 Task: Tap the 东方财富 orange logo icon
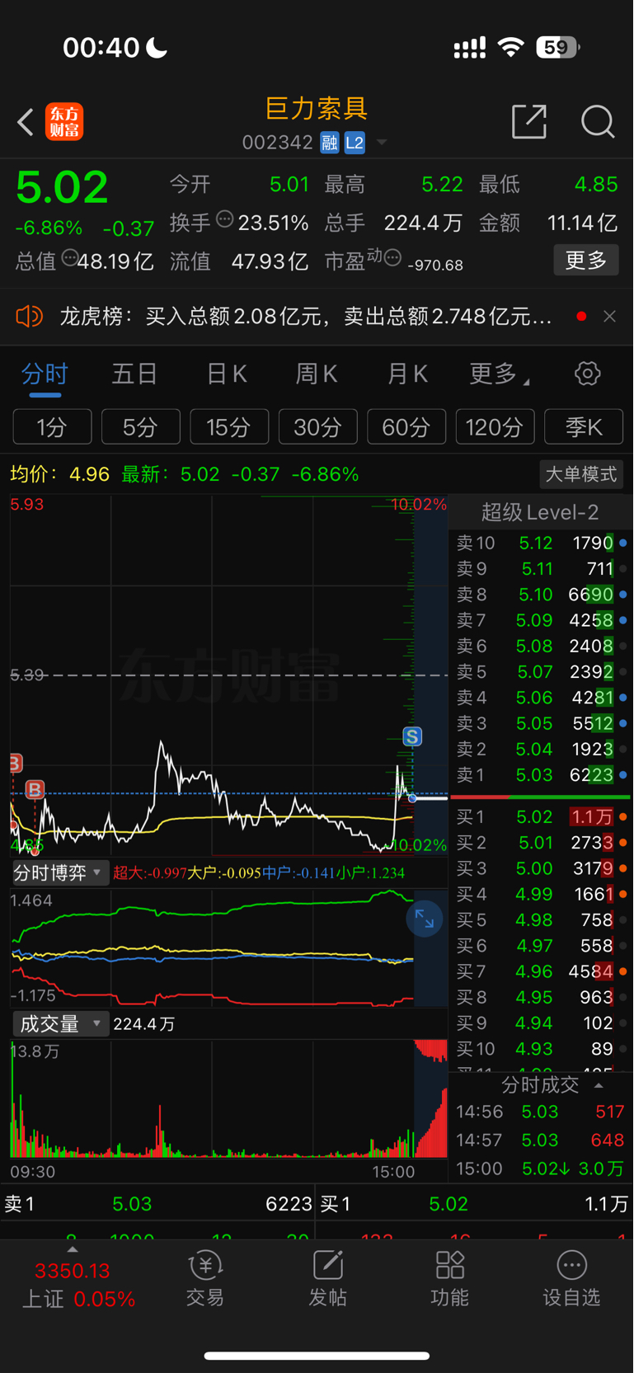point(64,122)
